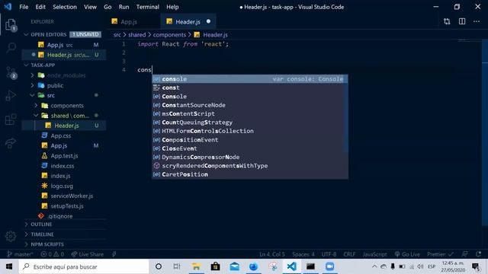Click the Open Changes compare icon
Image resolution: width=488 pixels, height=274 pixels.
tap(447, 21)
